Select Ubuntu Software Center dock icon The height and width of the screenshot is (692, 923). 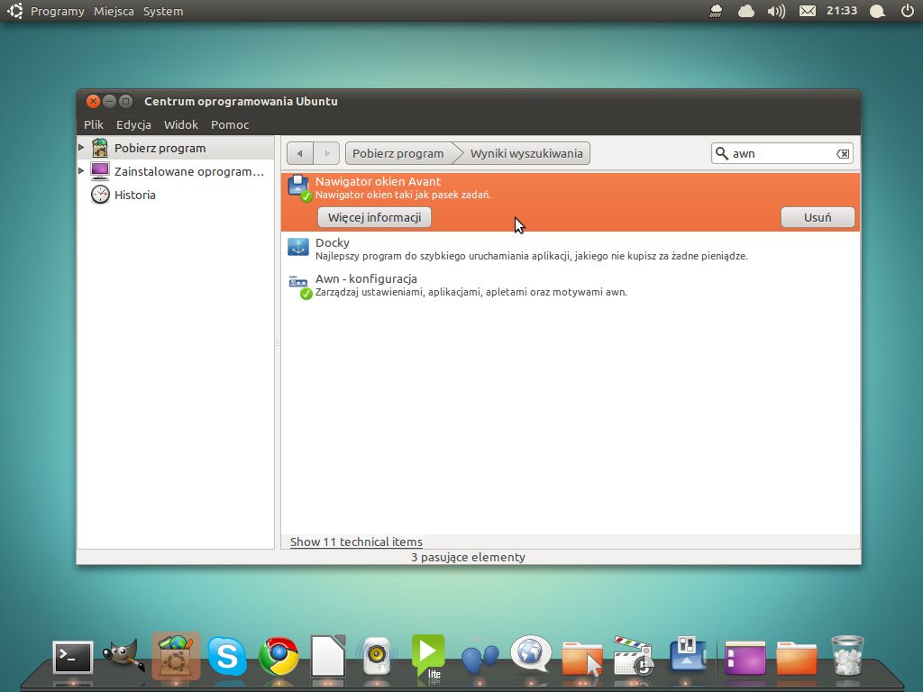(176, 655)
